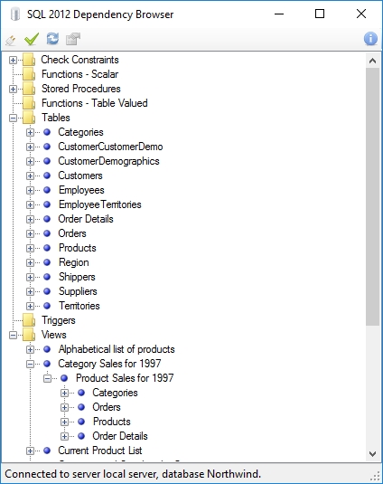Select Orders under Product Sales for 1997

107,407
